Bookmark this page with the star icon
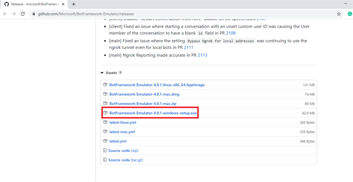 [x=339, y=14]
